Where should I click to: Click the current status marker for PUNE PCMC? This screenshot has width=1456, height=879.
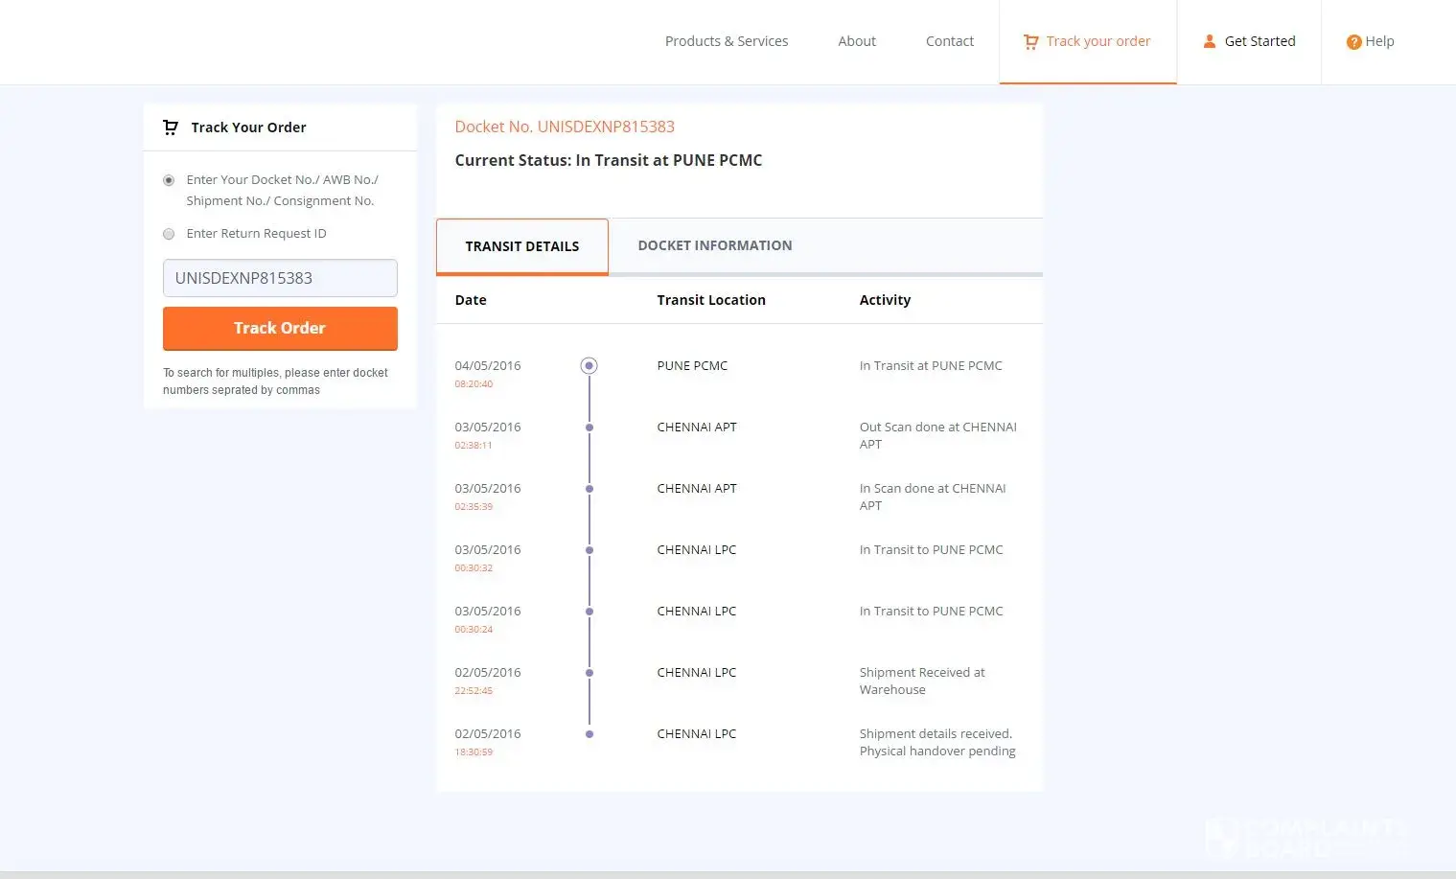click(589, 366)
